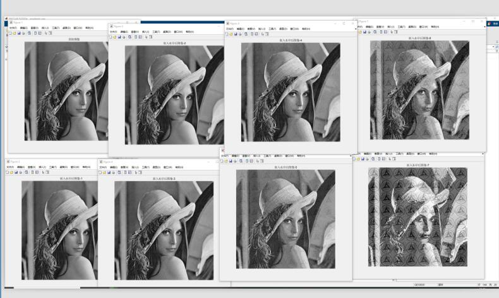Open 文件(F) menu in Figure 1 window
The width and height of the screenshot is (499, 298).
13,28
